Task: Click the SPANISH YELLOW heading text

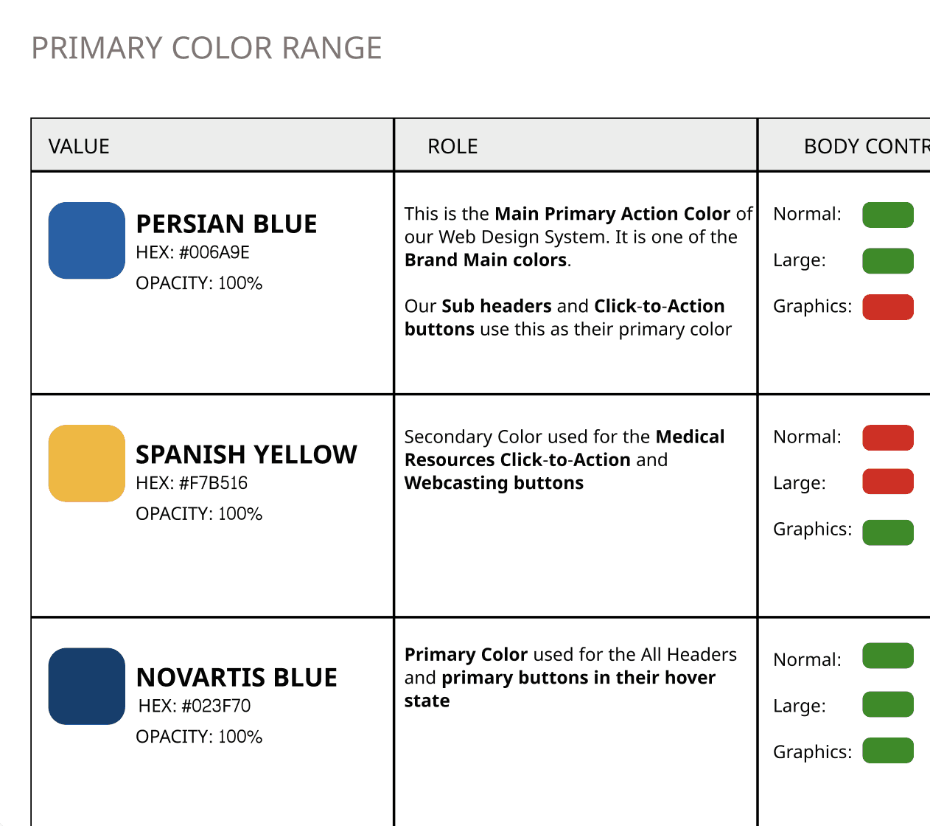Action: coord(246,455)
